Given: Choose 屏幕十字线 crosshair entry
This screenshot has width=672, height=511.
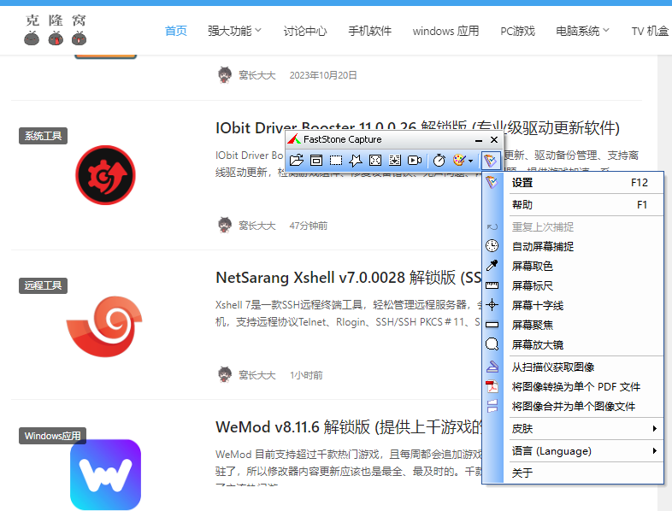Looking at the screenshot, I should (x=573, y=305).
